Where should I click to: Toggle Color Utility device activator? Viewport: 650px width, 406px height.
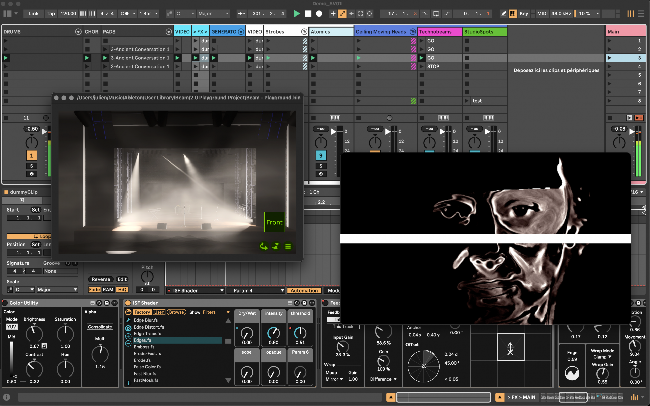click(x=5, y=303)
